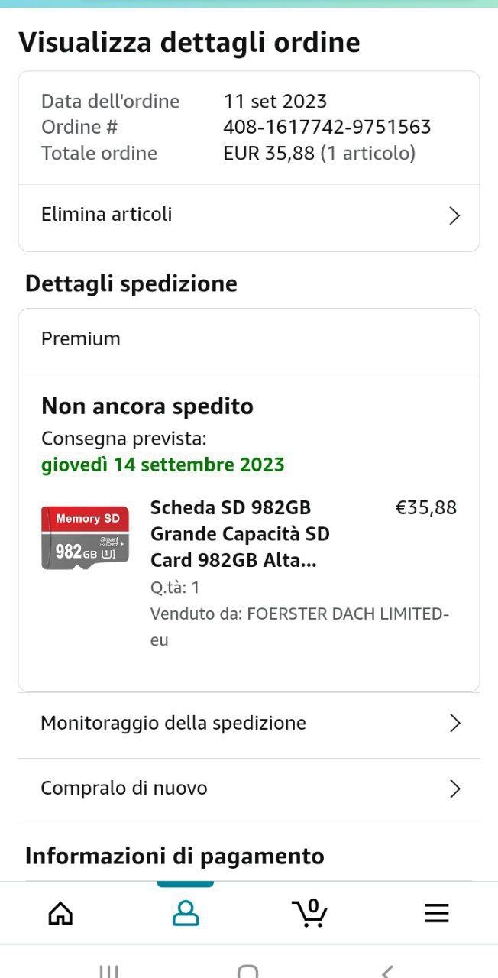Expand the Elimina articoli chevron
This screenshot has height=978, width=498.
(454, 215)
